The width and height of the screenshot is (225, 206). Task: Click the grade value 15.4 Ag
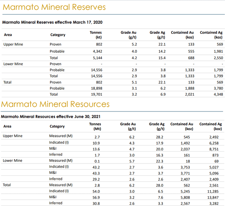coord(162,58)
